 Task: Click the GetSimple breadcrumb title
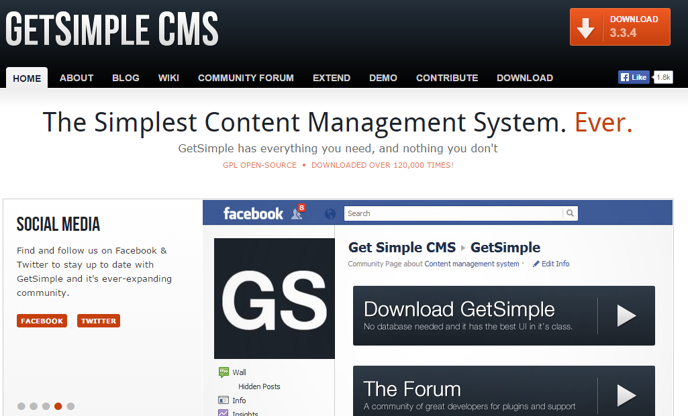tap(505, 248)
